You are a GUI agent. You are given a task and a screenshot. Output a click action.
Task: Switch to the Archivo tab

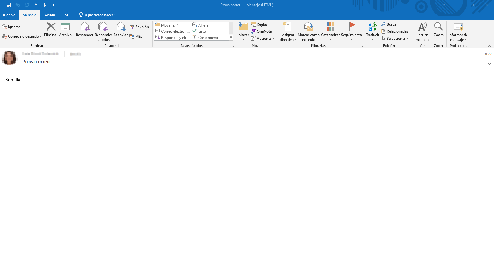9,15
